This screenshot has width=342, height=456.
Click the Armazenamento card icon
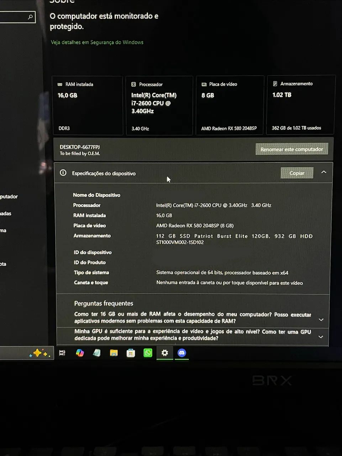coord(275,84)
